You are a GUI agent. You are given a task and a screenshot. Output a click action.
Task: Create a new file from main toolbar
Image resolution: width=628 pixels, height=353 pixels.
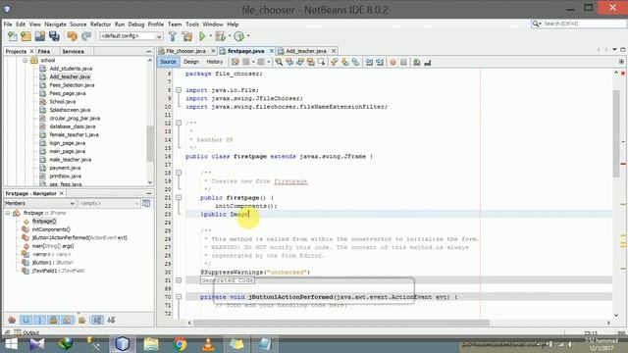(x=13, y=36)
